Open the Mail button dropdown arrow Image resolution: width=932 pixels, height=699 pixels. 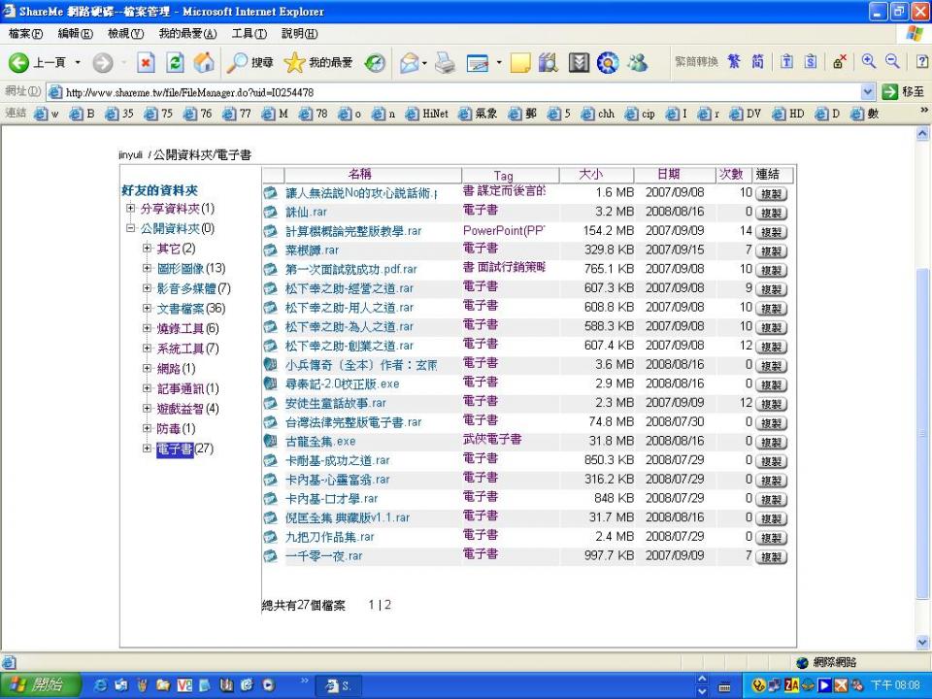coord(424,62)
